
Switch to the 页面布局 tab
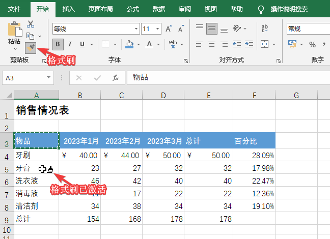101,9
